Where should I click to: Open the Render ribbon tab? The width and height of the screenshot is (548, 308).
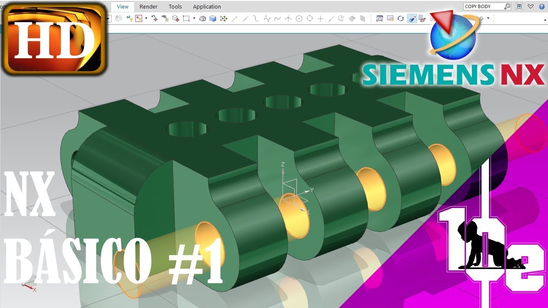[x=149, y=6]
